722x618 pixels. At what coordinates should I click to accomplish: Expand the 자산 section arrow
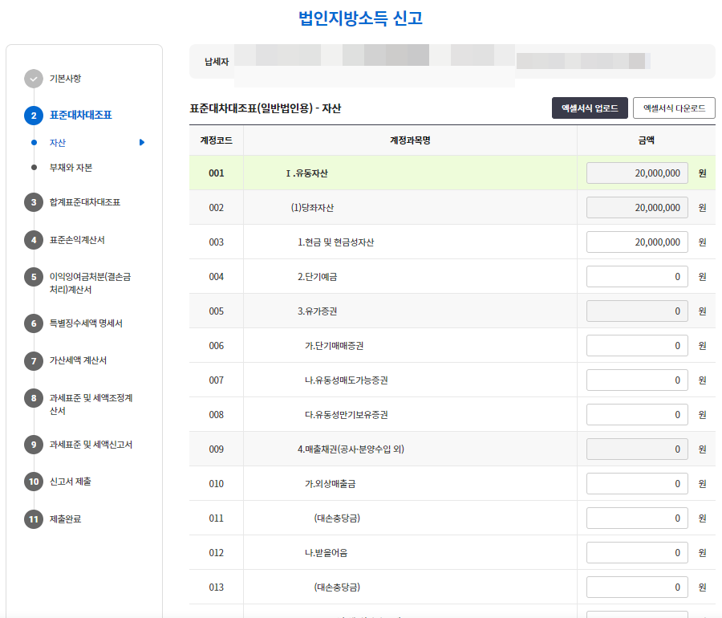(142, 141)
